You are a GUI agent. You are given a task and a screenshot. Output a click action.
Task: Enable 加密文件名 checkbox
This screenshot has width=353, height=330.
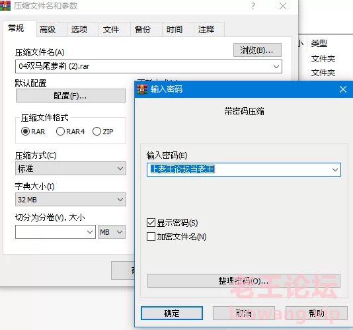pyautogui.click(x=151, y=237)
